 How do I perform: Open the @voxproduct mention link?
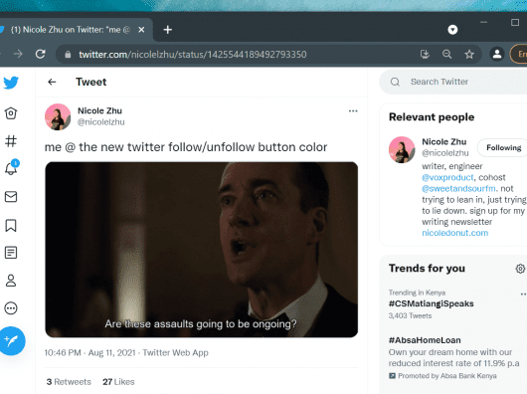click(x=447, y=177)
